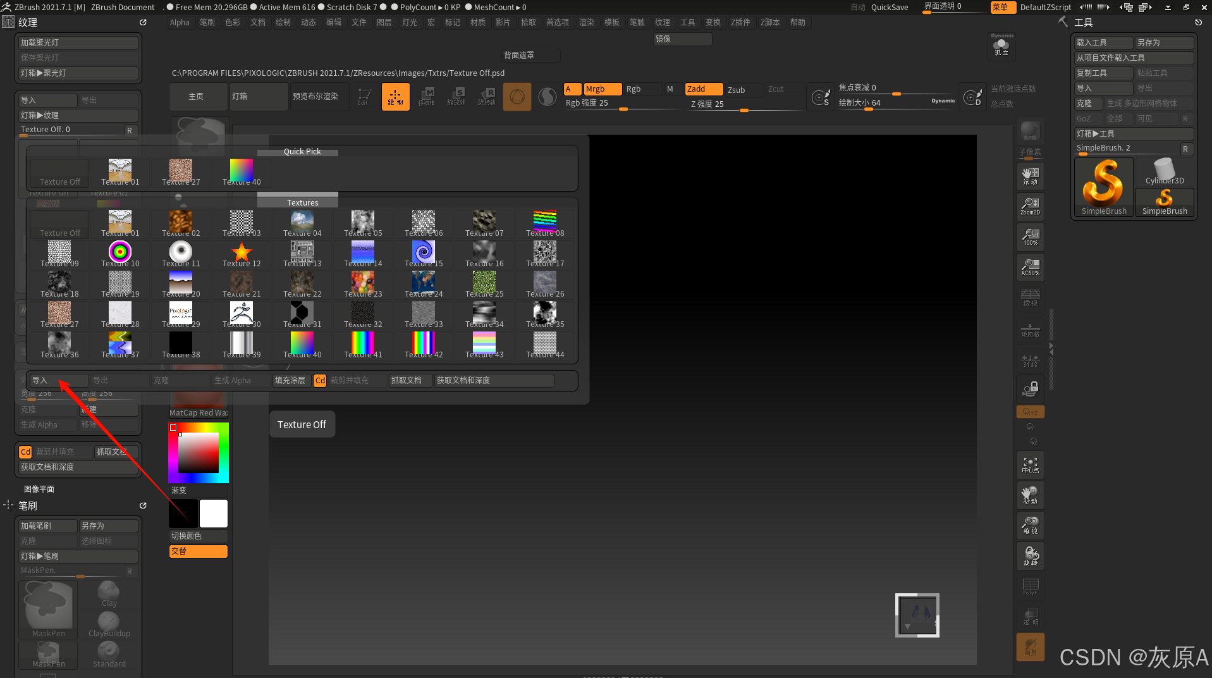1212x678 pixels.
Task: Click 载入工具 Load Tool button
Action: pyautogui.click(x=1104, y=43)
